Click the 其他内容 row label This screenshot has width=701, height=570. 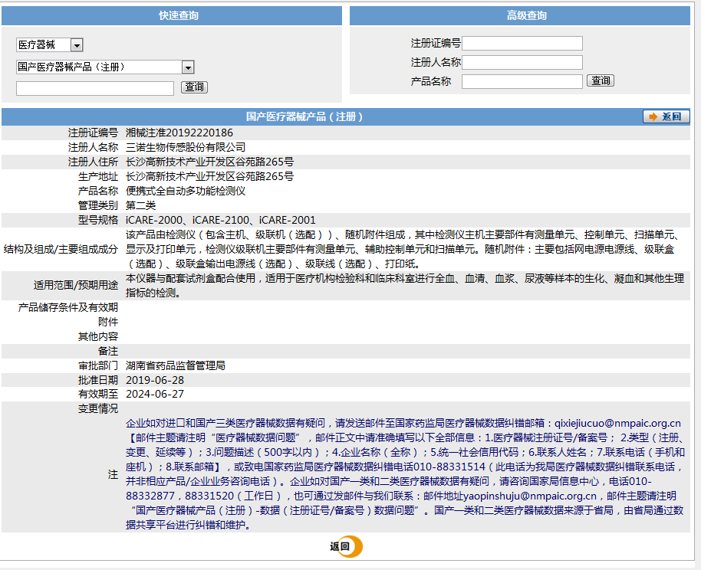tap(98, 336)
